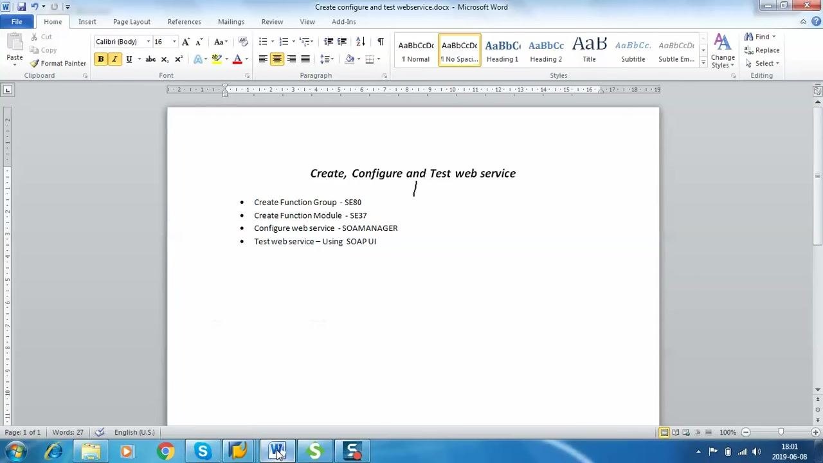Clear all text formatting
The height and width of the screenshot is (463, 823).
coord(243,42)
